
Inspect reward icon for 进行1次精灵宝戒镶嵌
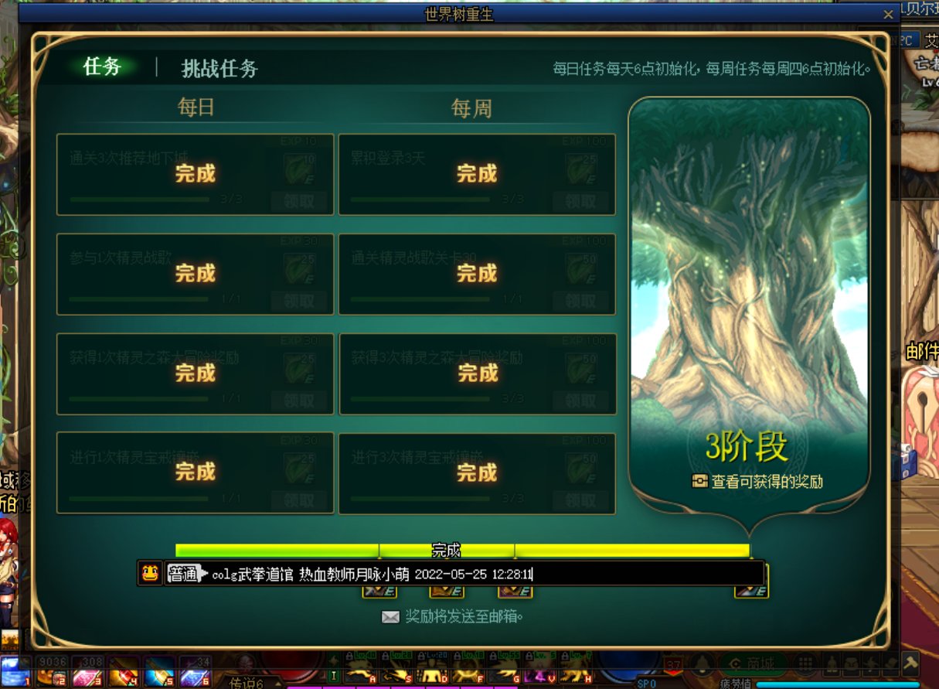coord(300,468)
